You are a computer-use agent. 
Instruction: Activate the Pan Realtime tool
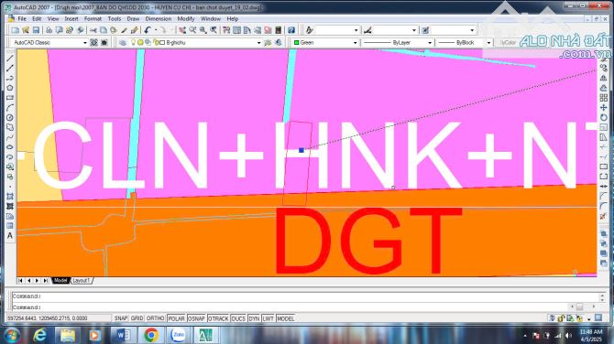click(x=182, y=30)
